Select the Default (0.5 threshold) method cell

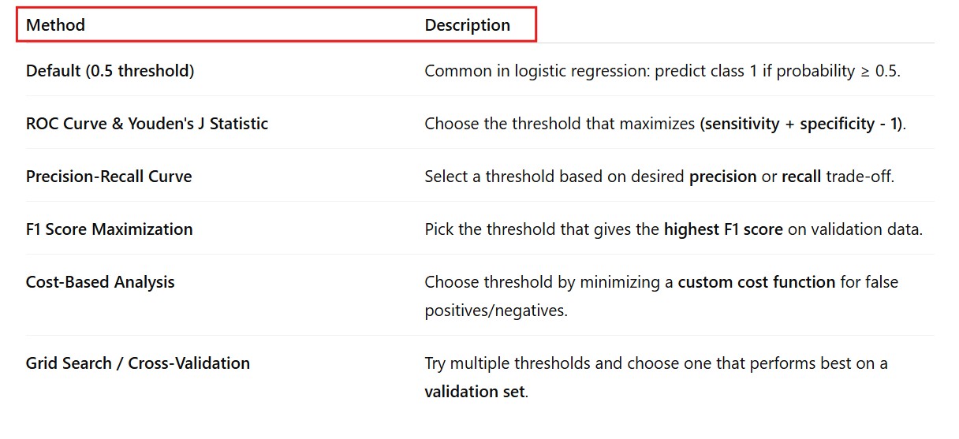tap(110, 71)
